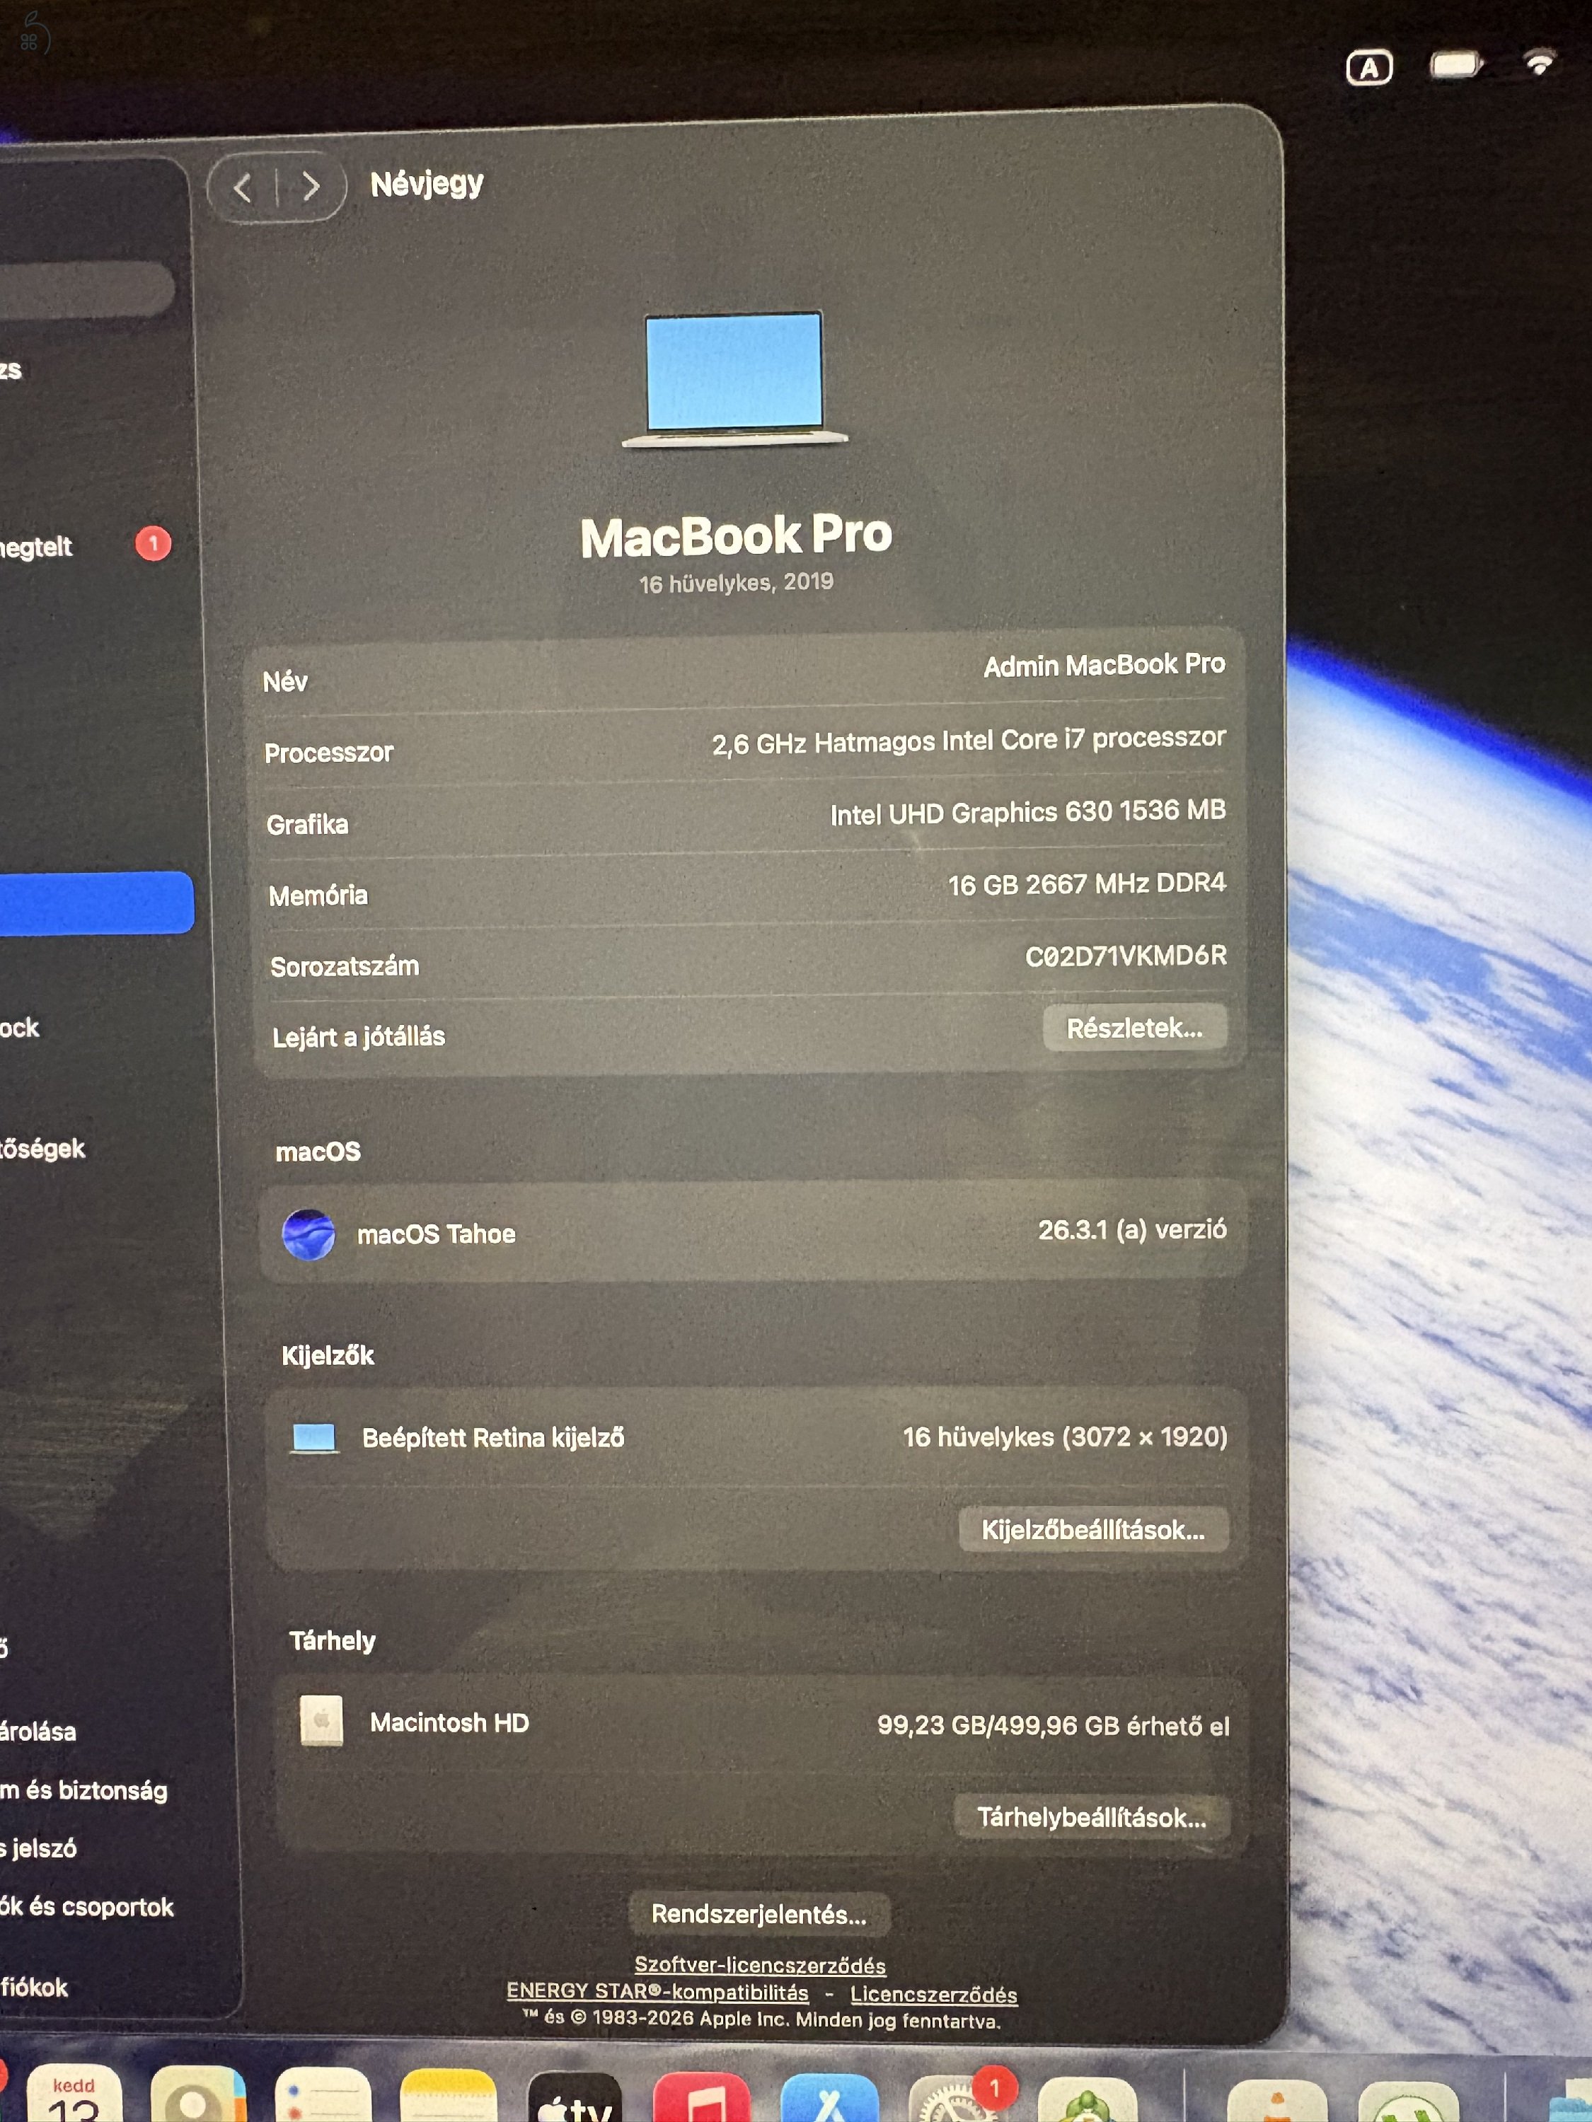Open Reminders from the Dock

[x=323, y=2095]
